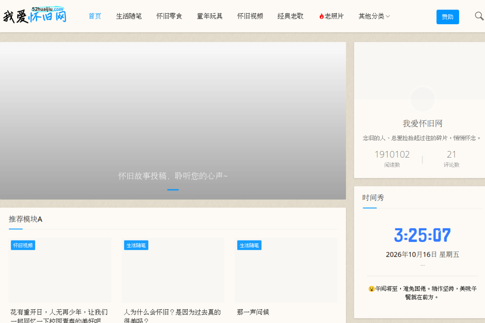The height and width of the screenshot is (323, 485).
Task: Open the 花有重开日 article title
Action: pyautogui.click(x=59, y=316)
